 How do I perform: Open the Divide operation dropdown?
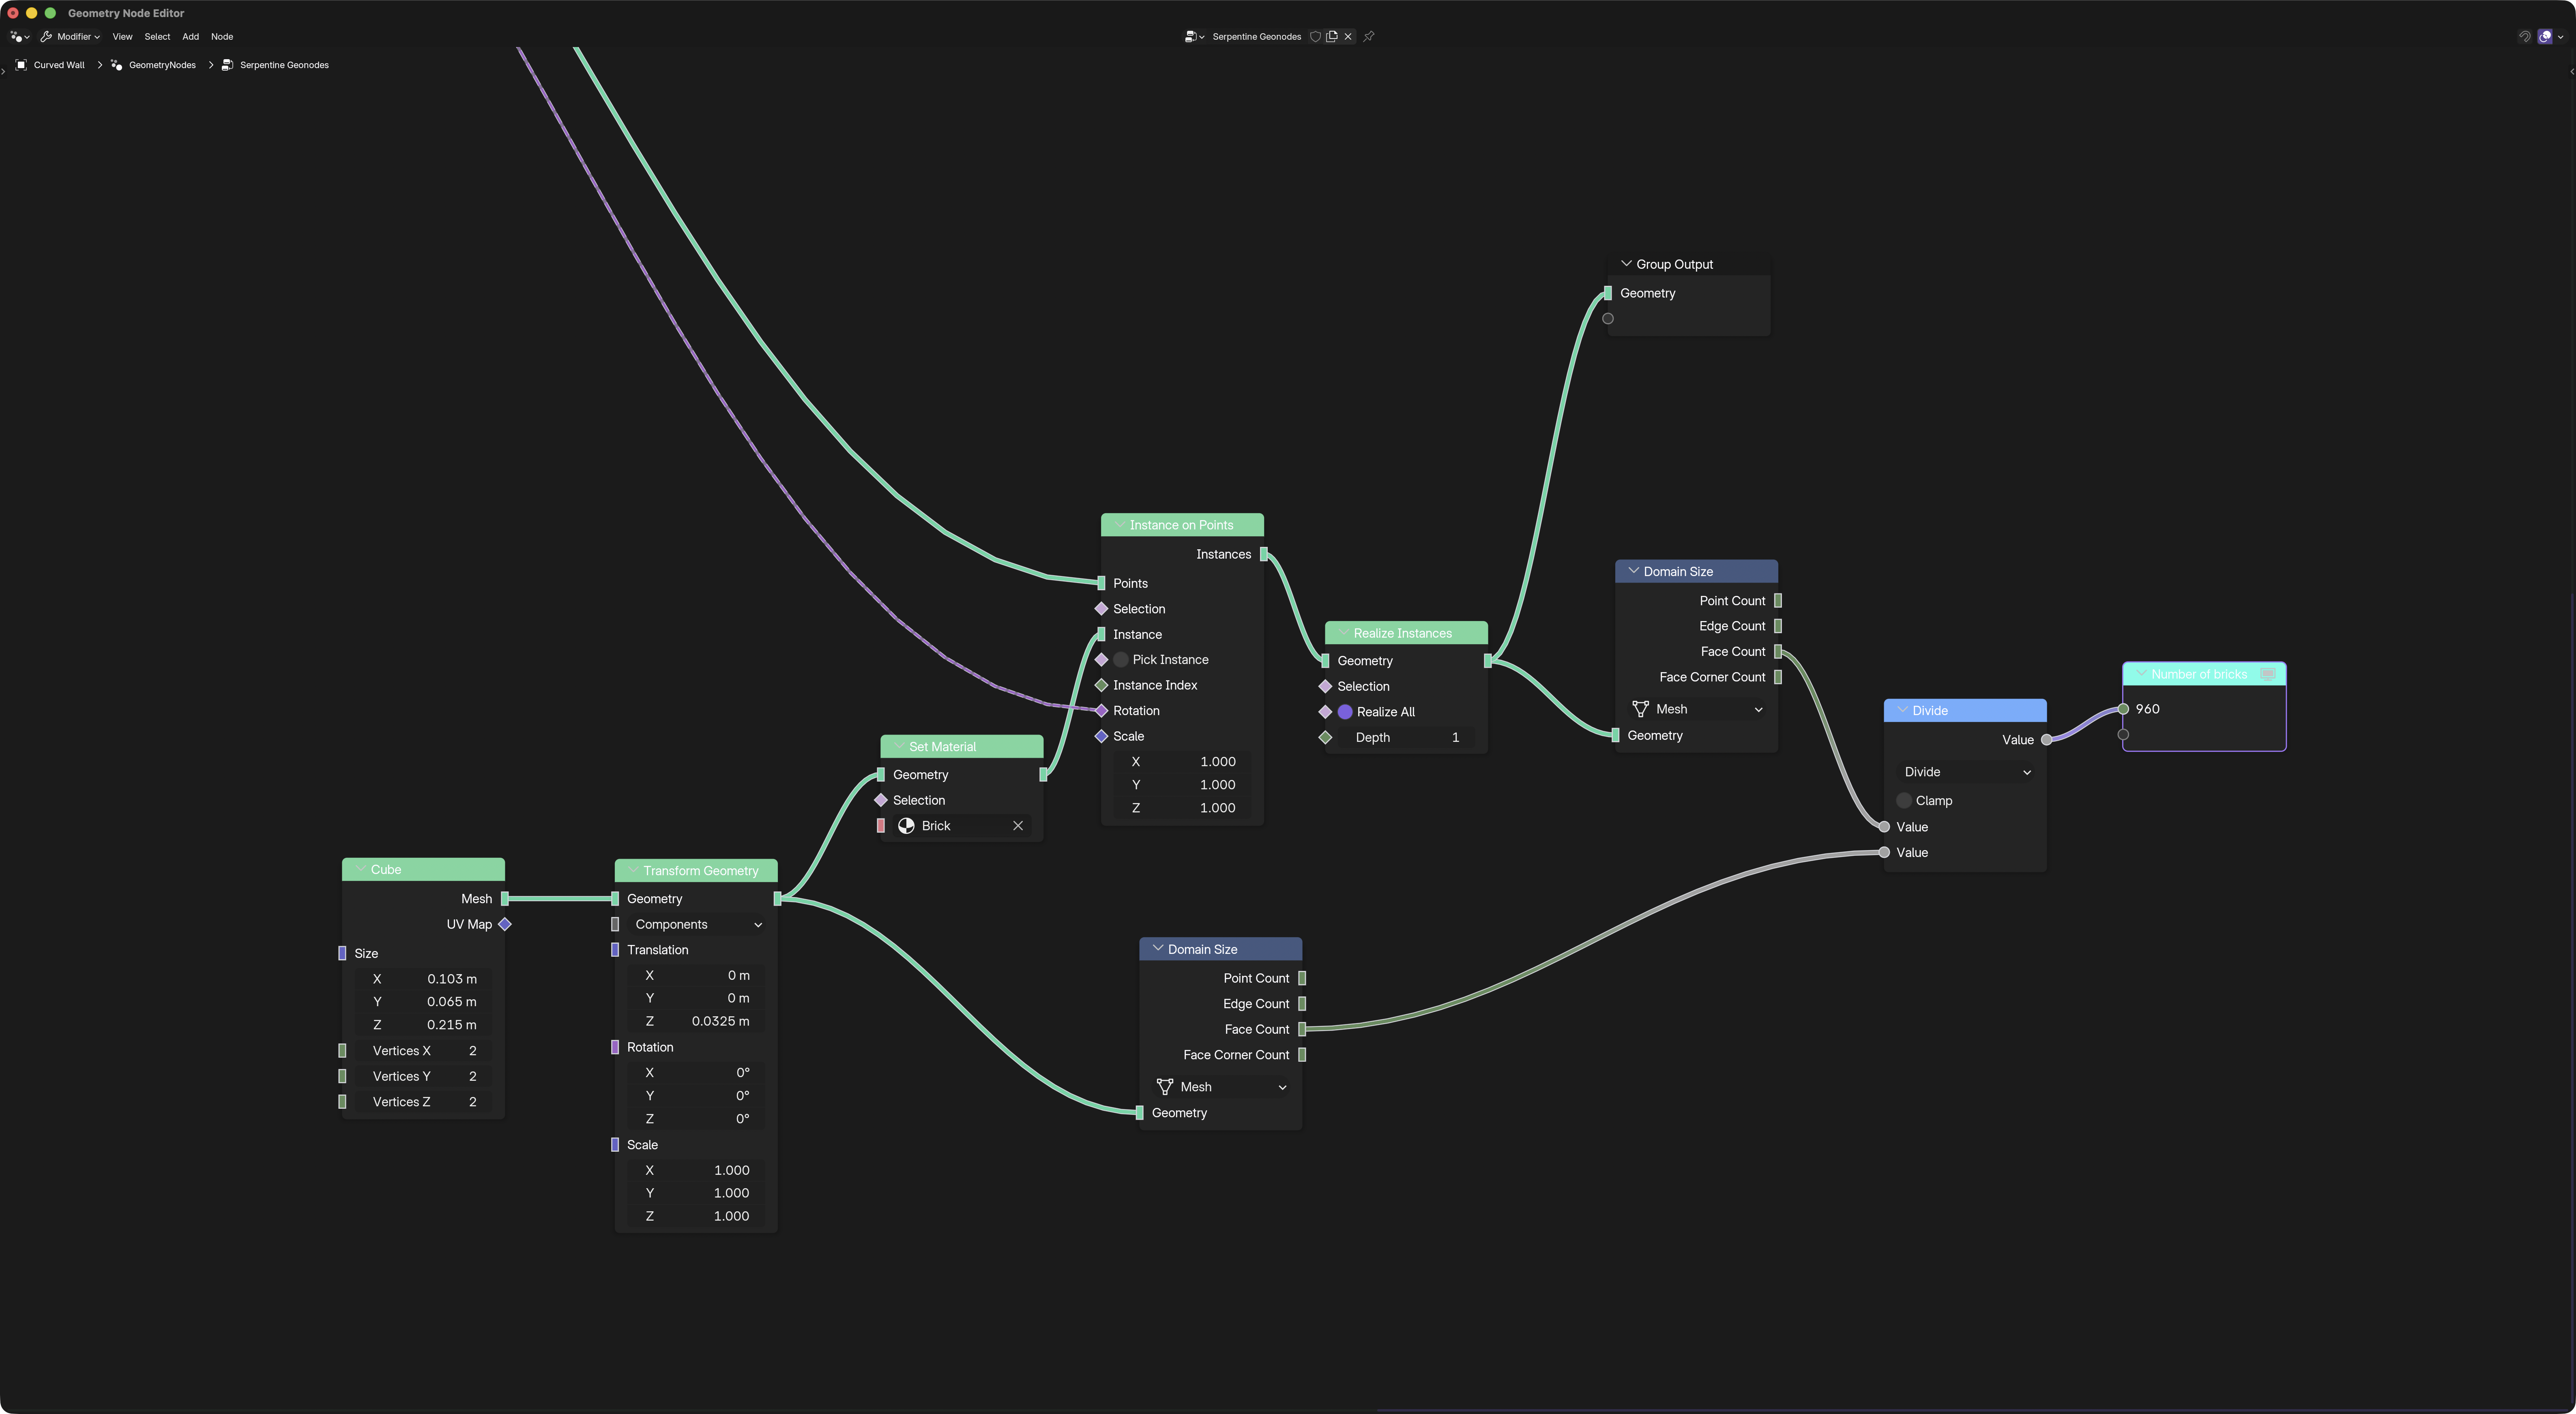click(x=1965, y=771)
